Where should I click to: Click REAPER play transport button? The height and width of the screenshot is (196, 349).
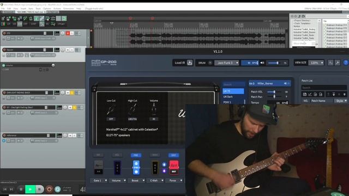tap(31, 189)
